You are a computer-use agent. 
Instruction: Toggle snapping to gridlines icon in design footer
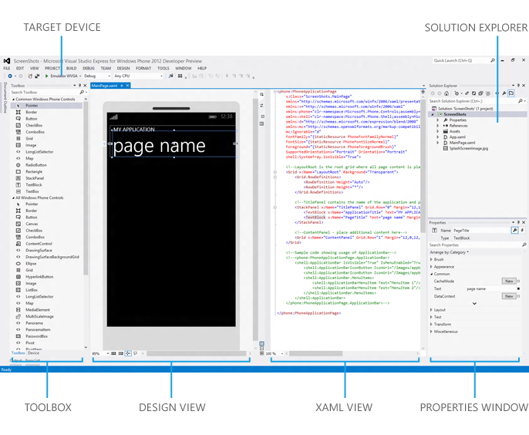point(121,353)
